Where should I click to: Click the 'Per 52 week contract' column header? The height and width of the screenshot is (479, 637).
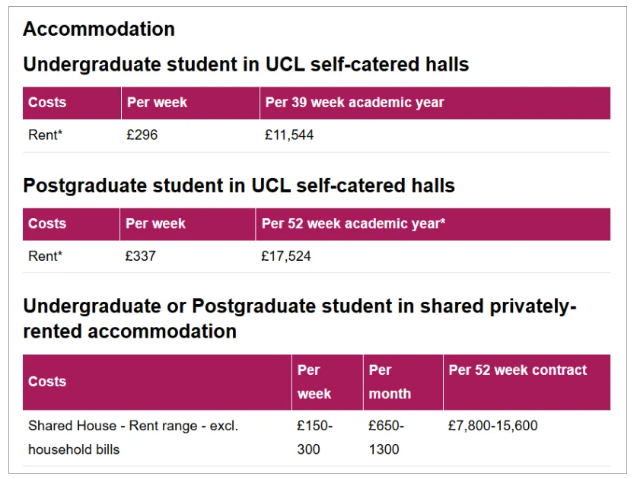coord(518,370)
